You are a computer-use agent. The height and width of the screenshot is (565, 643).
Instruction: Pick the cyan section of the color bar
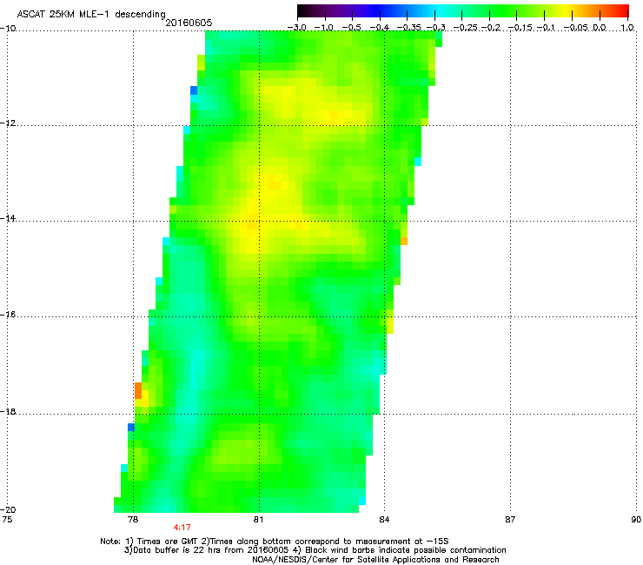coord(439,10)
